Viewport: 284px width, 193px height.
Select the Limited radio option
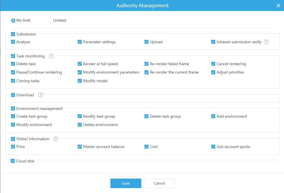(50, 20)
